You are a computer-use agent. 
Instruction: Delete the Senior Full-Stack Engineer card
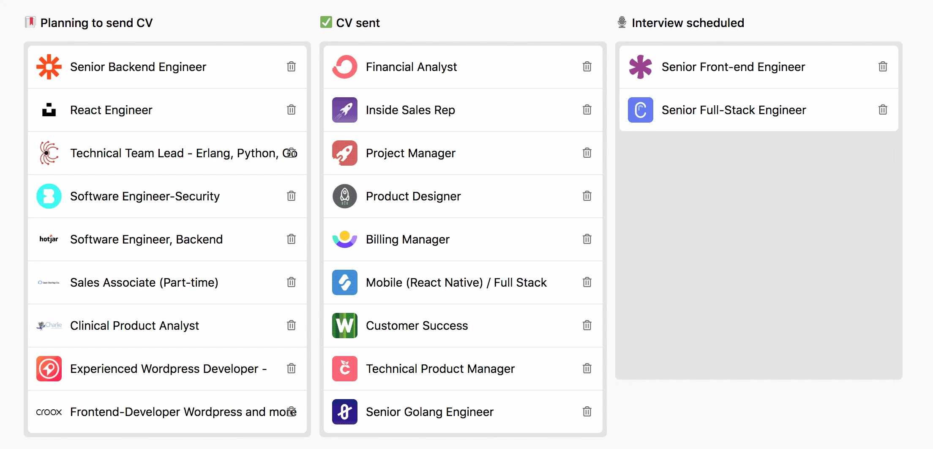click(883, 110)
